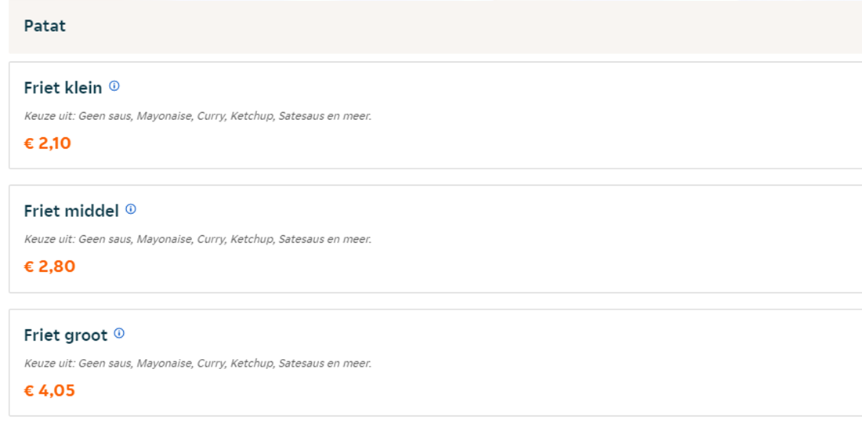The width and height of the screenshot is (862, 431).
Task: Click the Friet middel sauce options description
Action: click(197, 240)
